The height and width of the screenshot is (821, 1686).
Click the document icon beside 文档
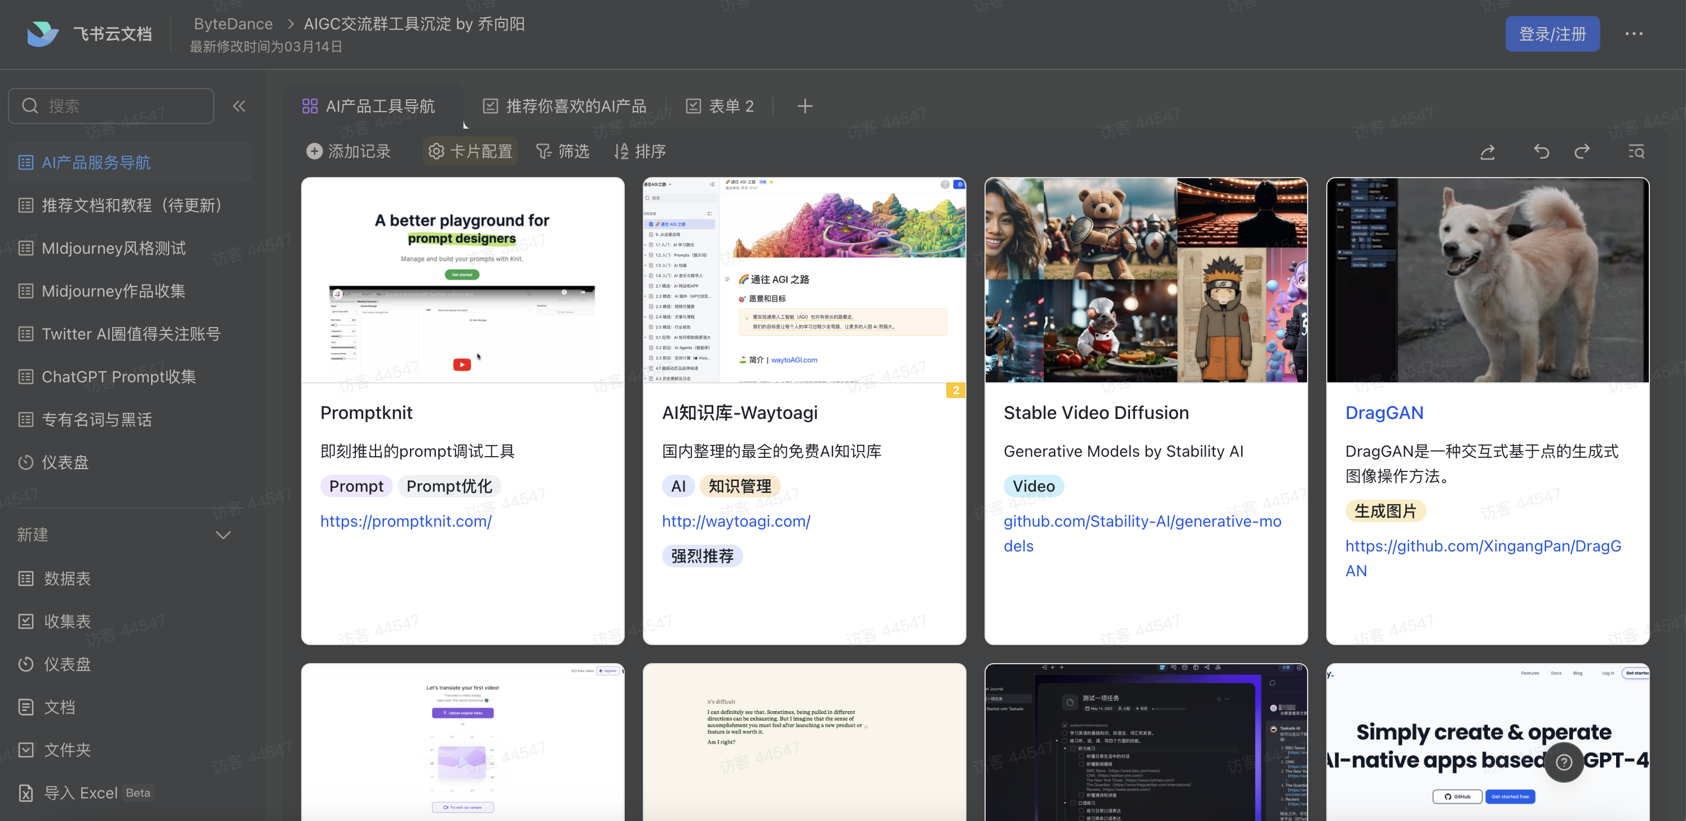coord(25,707)
